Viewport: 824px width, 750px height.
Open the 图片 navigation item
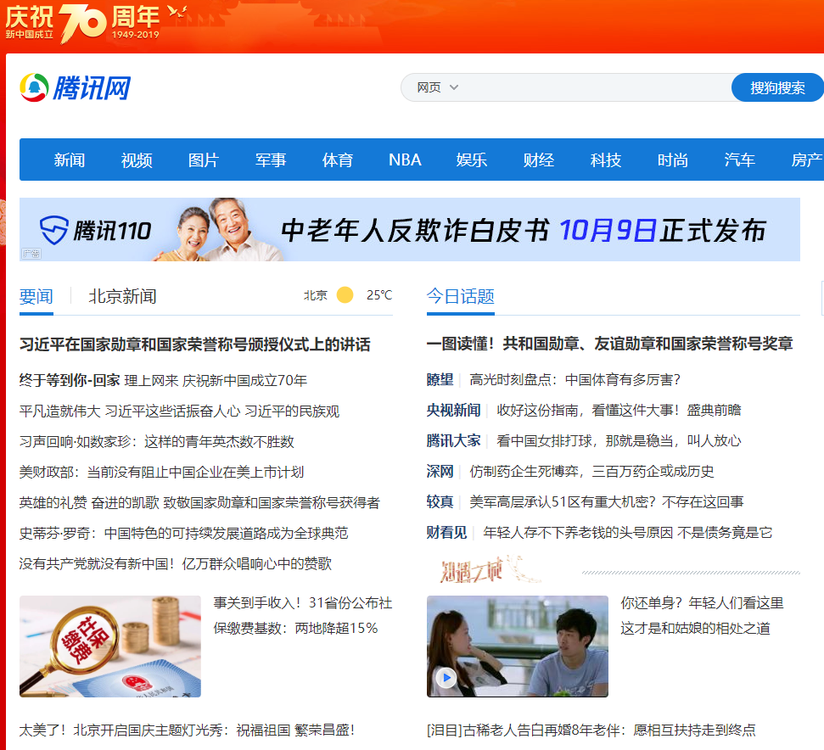[204, 160]
